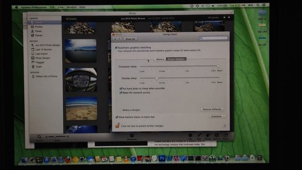The image size is (302, 170).
Task: Open Photoshop from the Dock
Action: click(162, 159)
